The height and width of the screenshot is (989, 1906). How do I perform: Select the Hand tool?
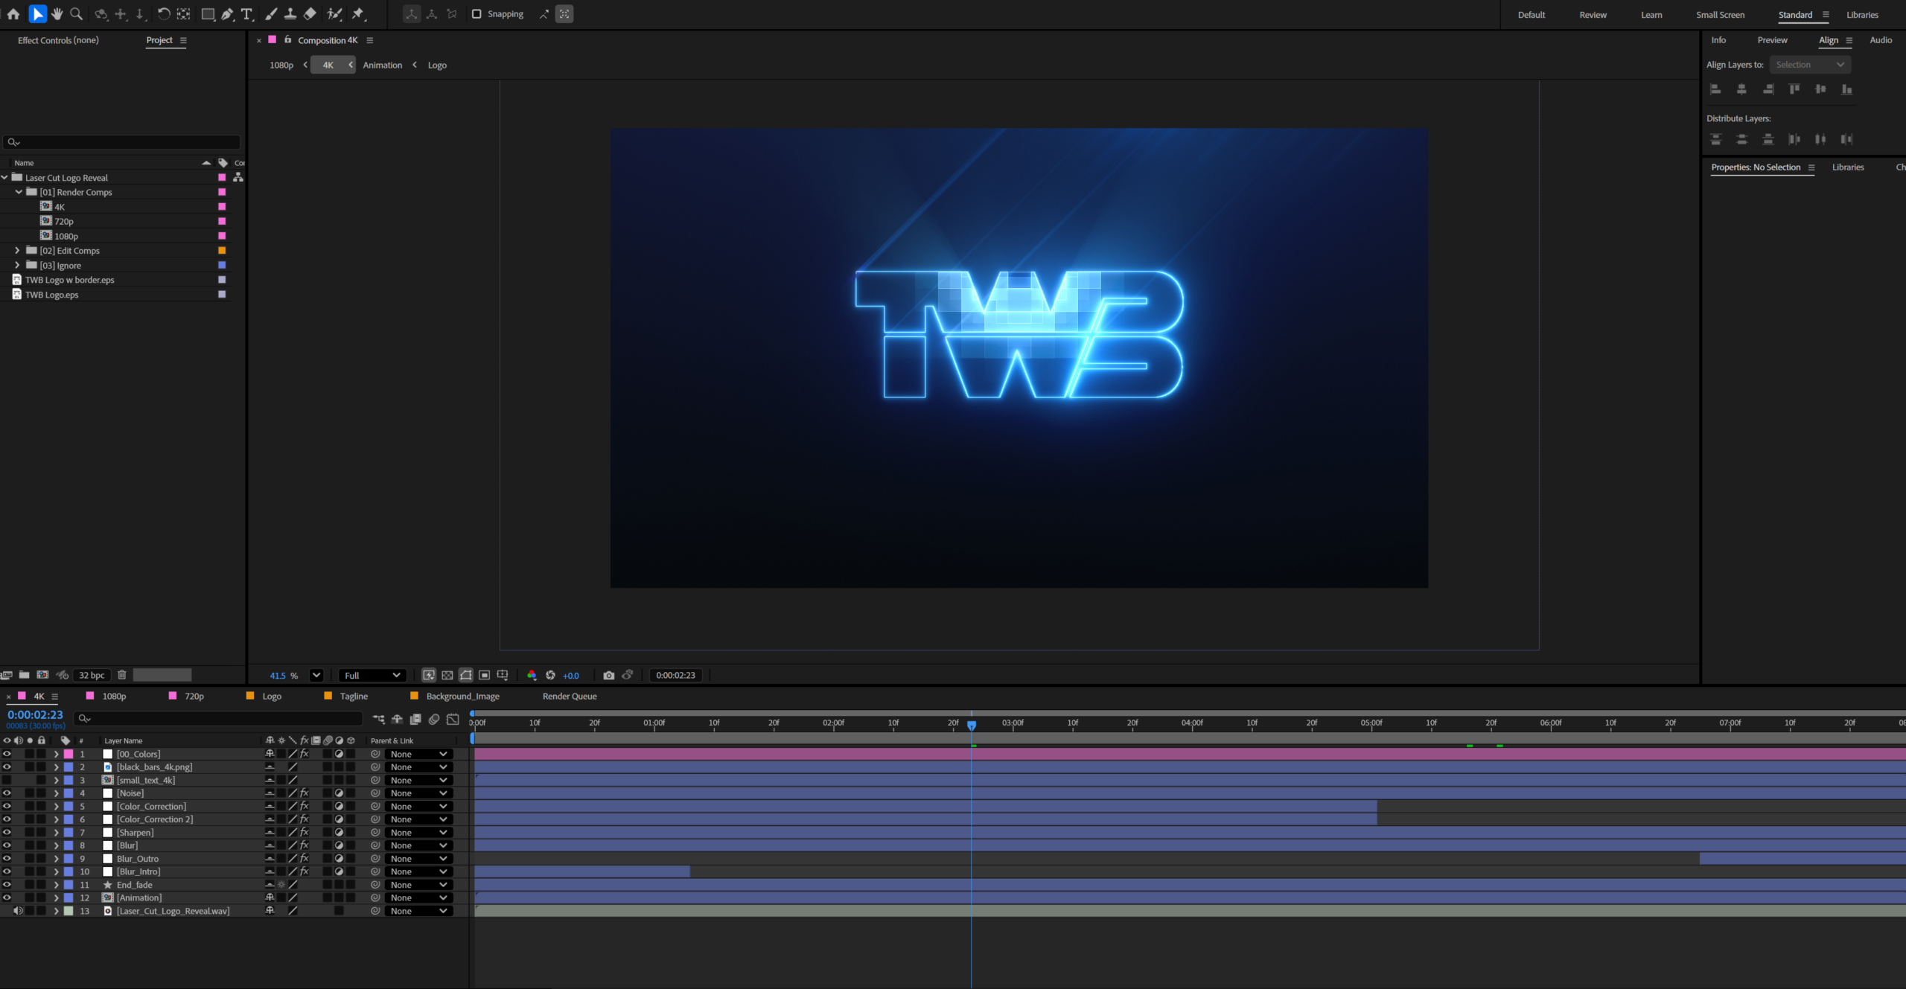click(x=56, y=14)
